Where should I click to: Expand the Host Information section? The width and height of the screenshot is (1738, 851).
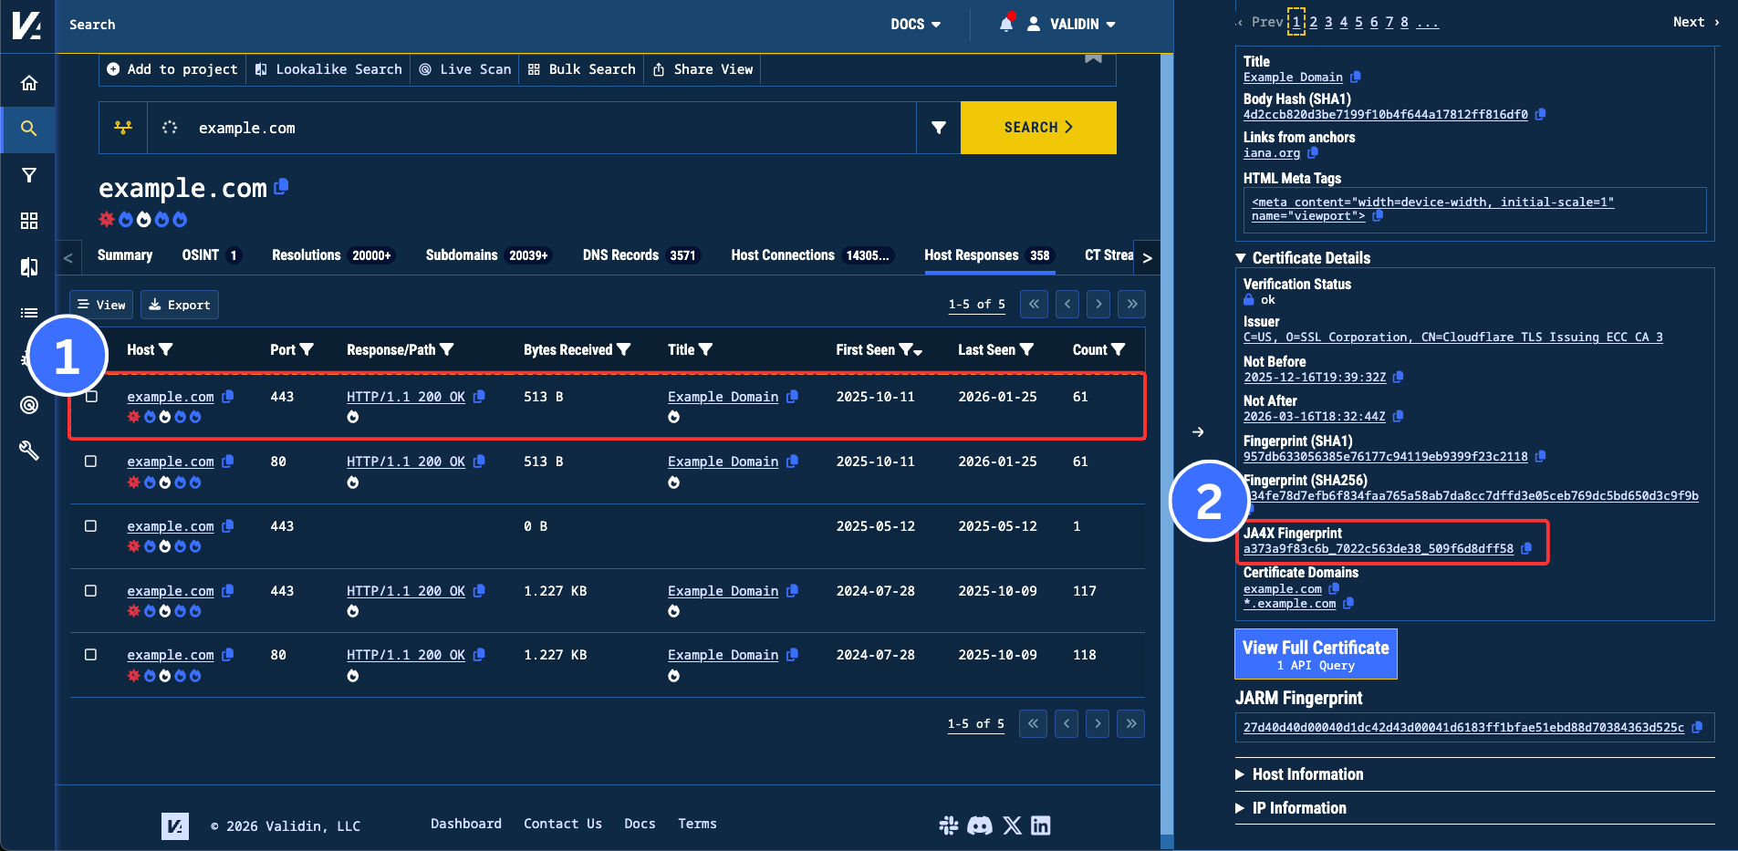point(1306,774)
